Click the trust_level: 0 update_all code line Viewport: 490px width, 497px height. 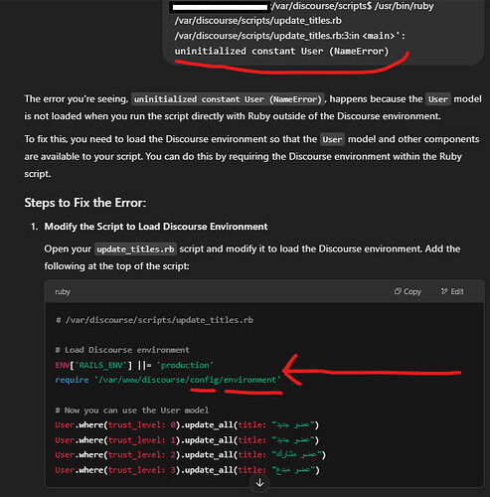187,424
